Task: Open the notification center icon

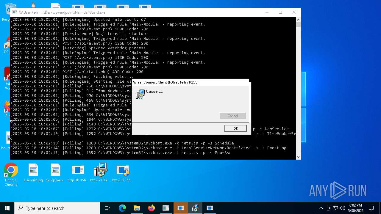Action: (371, 208)
